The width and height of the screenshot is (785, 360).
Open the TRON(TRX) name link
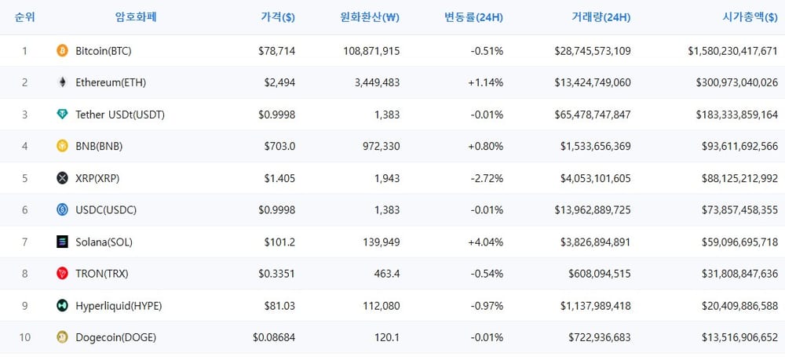[x=102, y=274]
